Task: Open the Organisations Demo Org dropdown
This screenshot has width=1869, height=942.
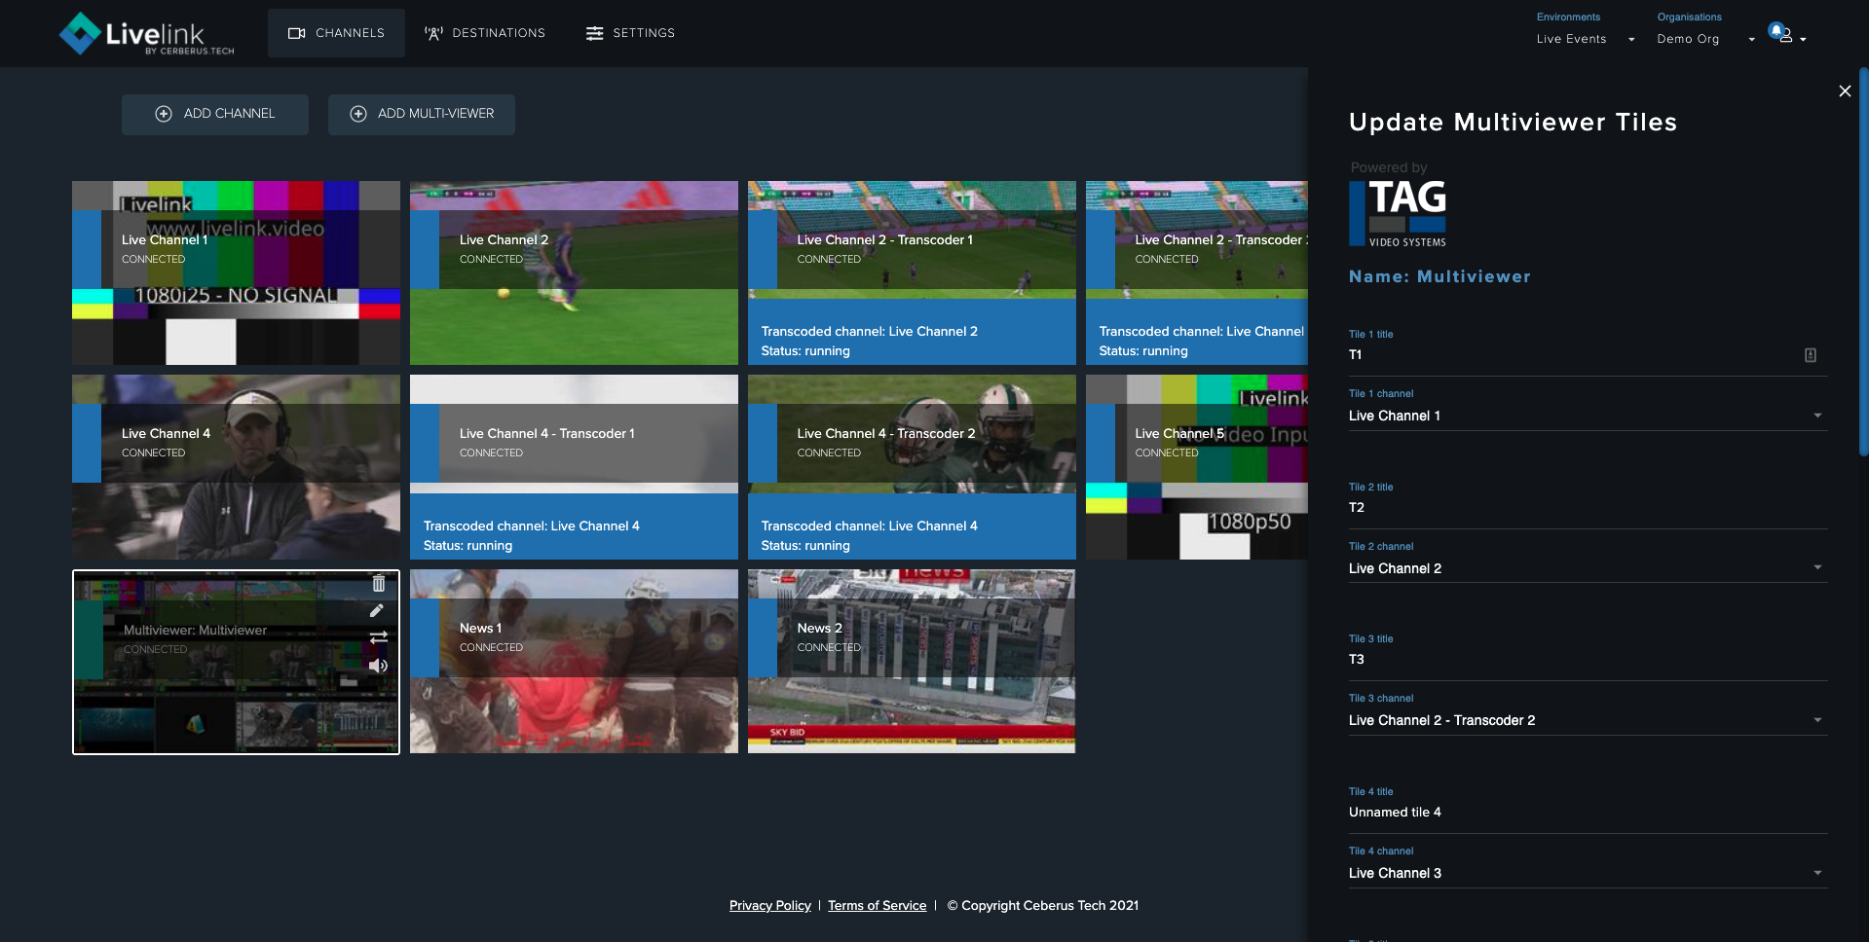Action: click(1705, 39)
